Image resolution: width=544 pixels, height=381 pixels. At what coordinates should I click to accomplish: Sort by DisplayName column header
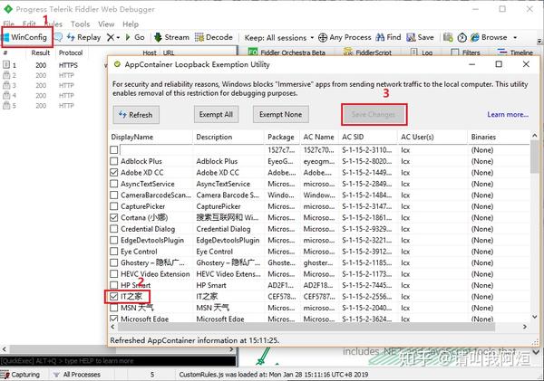pos(151,138)
